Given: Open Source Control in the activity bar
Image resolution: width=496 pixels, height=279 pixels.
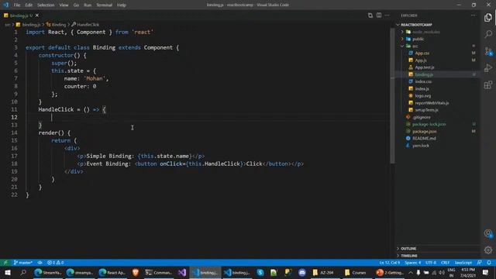Looking at the screenshot, I should tap(488, 51).
